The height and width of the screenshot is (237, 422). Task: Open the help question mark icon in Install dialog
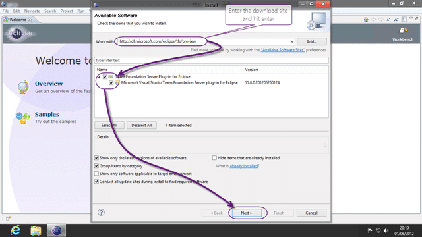[101, 212]
